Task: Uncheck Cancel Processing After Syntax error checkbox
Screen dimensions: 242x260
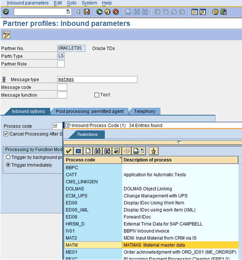Action: pos(6,134)
